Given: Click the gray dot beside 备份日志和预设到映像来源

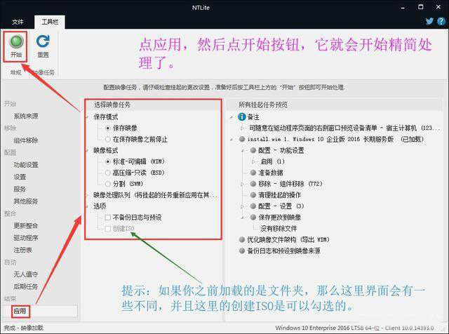Looking at the screenshot, I should click(242, 250).
